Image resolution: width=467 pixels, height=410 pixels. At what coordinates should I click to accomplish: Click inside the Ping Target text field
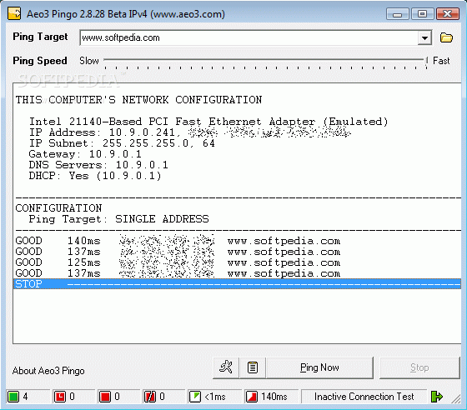pos(249,37)
